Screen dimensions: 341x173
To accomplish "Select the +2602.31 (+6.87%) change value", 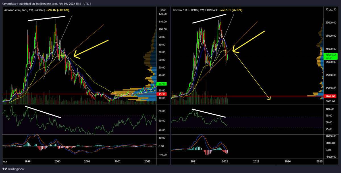I will tap(231, 10).
